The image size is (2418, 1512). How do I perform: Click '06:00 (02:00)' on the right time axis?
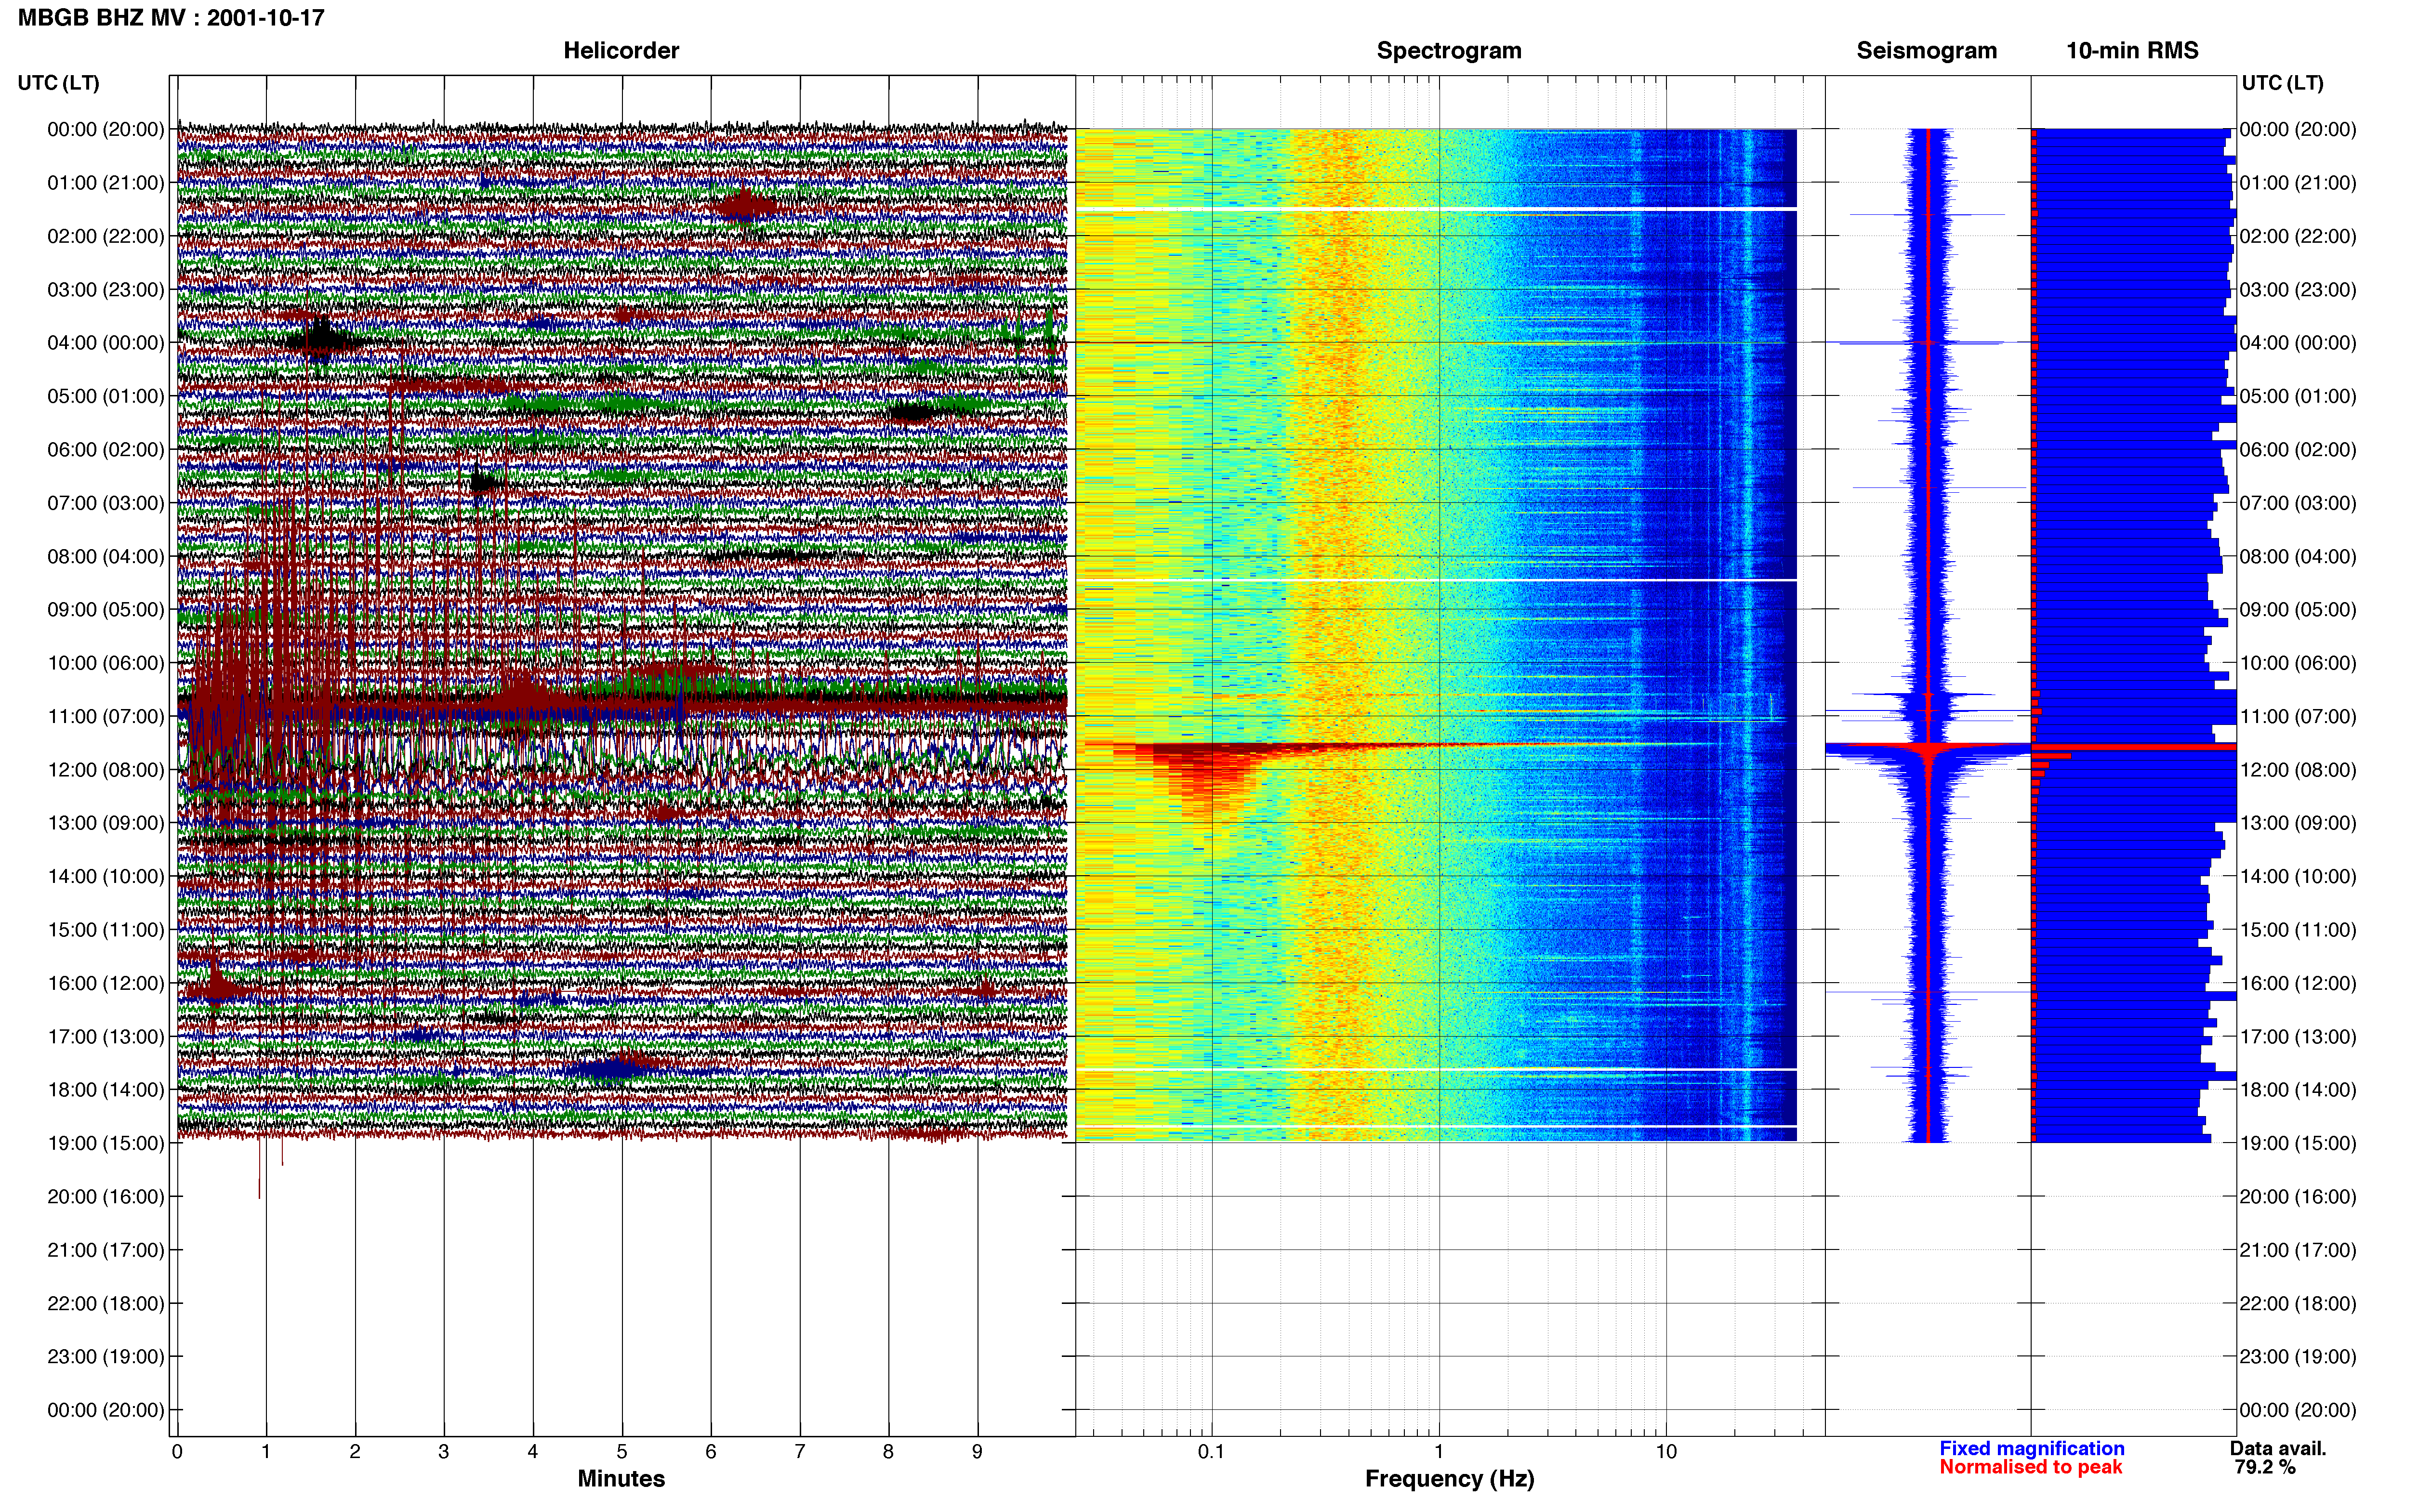tap(2298, 450)
